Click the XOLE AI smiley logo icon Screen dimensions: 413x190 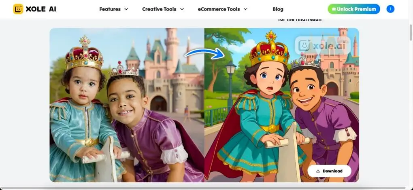tap(18, 9)
